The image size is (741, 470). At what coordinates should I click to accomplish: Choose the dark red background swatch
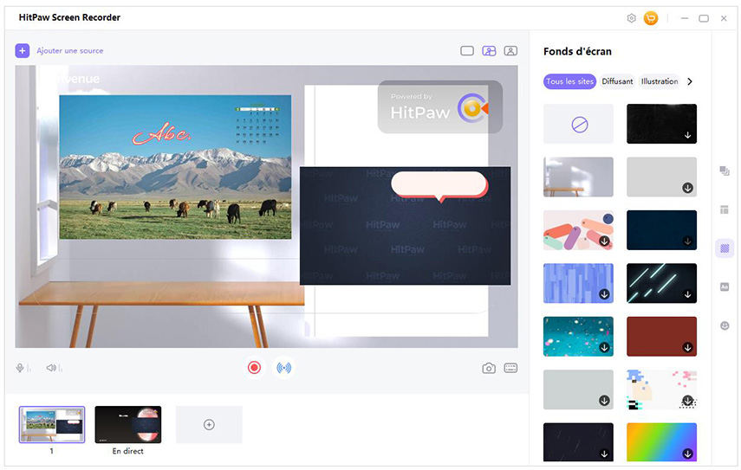click(661, 336)
